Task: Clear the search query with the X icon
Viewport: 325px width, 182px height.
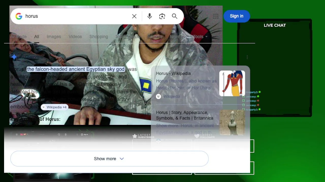Action: coord(134,16)
